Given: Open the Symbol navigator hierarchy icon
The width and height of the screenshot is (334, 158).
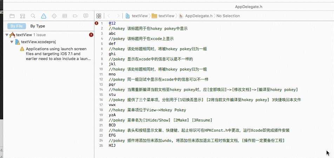Looking at the screenshot, I should pyautogui.click(x=22, y=16).
